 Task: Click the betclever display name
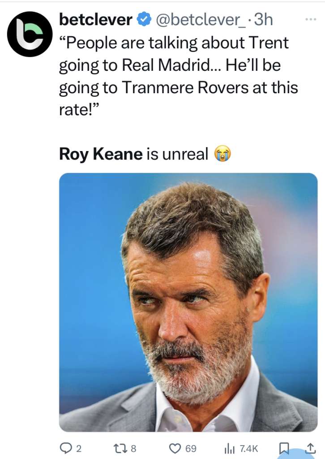[x=95, y=20]
